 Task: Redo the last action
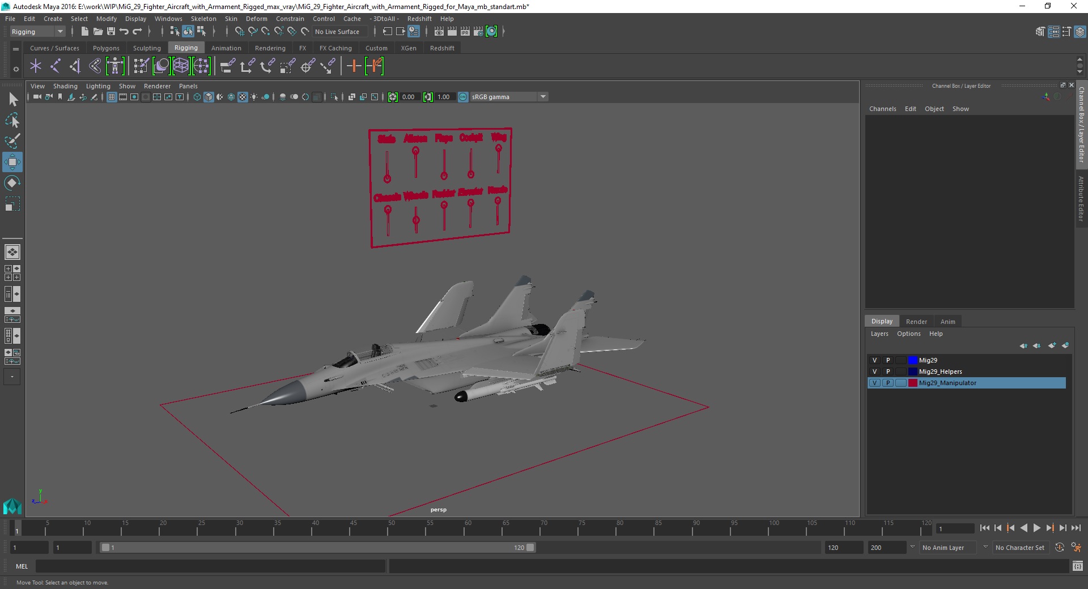[137, 32]
